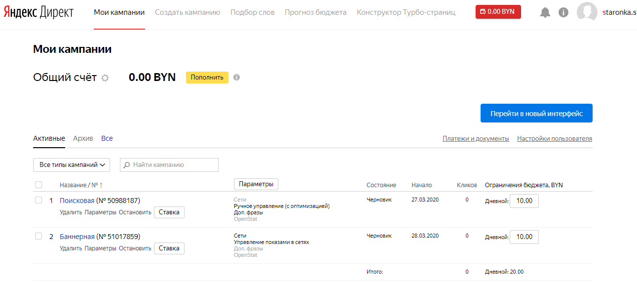Toggle the select-all campaigns checkbox

tap(38, 185)
